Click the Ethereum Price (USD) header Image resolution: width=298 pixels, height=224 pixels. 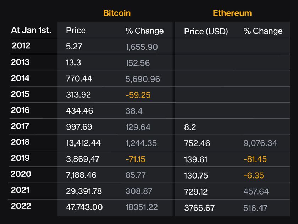pyautogui.click(x=206, y=31)
